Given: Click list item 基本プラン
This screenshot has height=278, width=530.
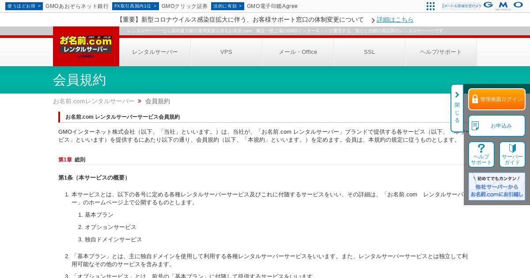Looking at the screenshot, I should pyautogui.click(x=99, y=215).
